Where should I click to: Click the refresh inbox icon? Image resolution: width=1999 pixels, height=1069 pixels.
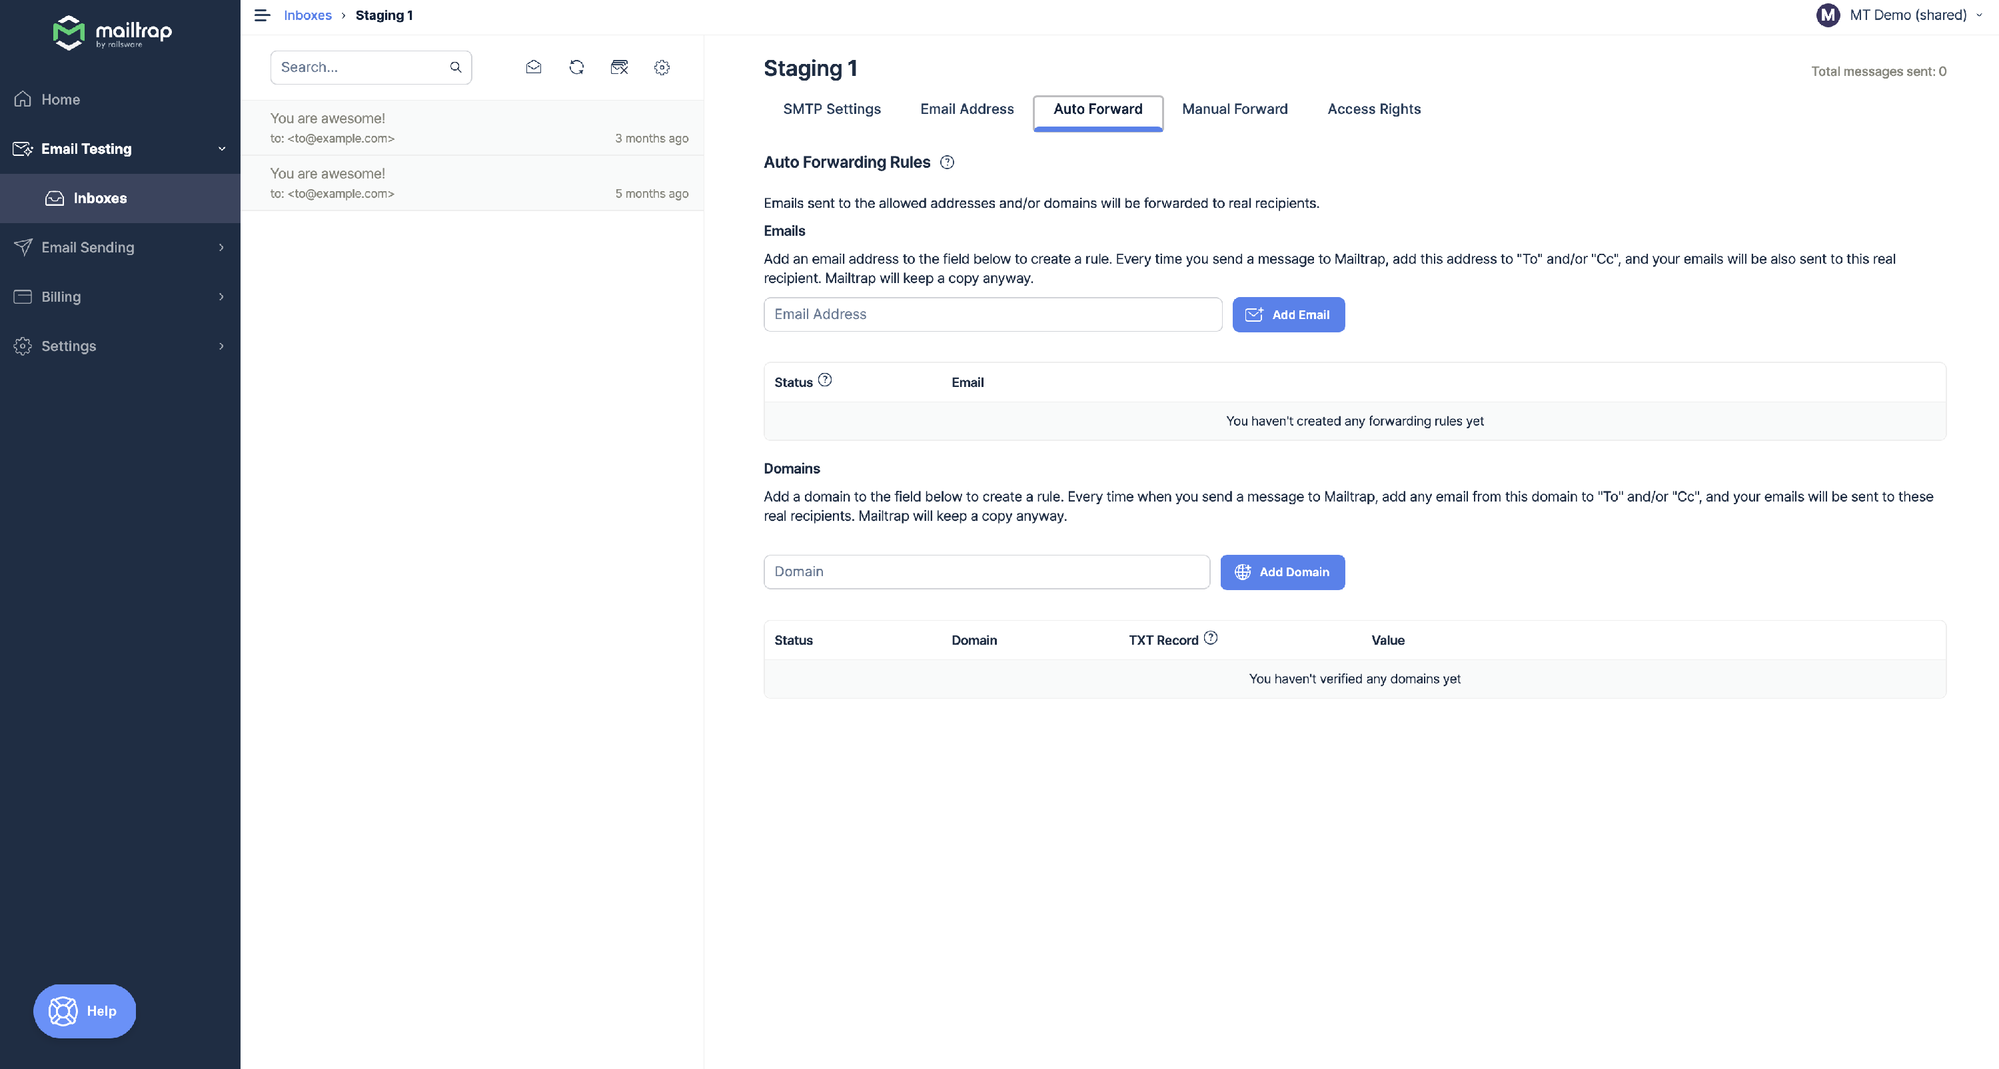pyautogui.click(x=576, y=67)
